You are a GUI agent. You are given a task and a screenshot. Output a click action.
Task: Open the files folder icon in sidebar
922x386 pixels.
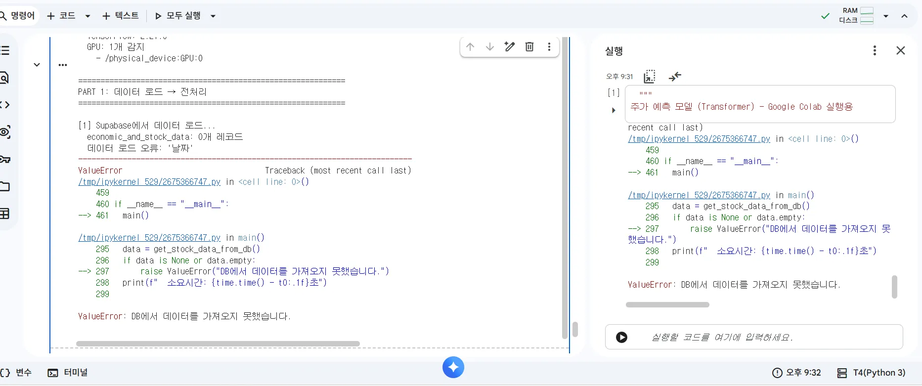coord(5,186)
